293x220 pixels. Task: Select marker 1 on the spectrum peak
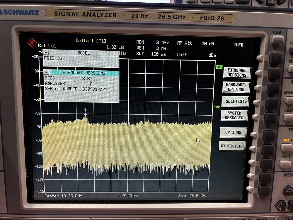85,113
